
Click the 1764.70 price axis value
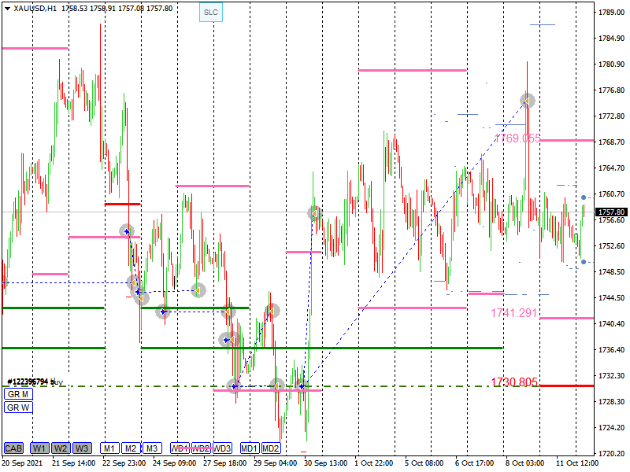tap(612, 168)
